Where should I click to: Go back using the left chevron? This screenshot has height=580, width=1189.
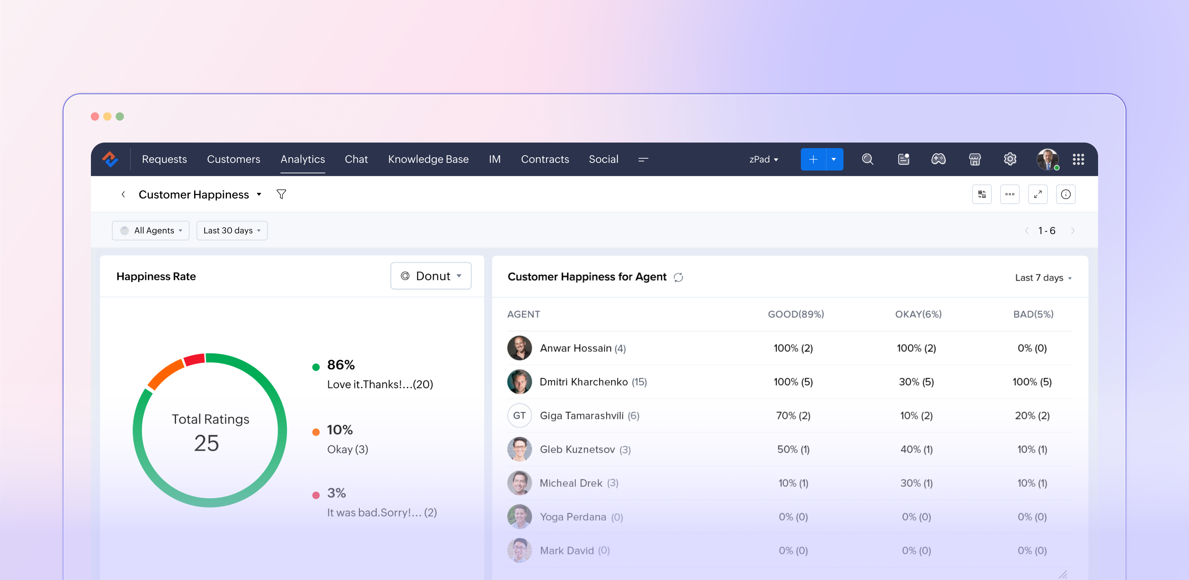[123, 194]
